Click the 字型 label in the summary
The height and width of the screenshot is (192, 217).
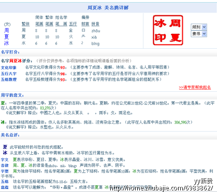5,171
